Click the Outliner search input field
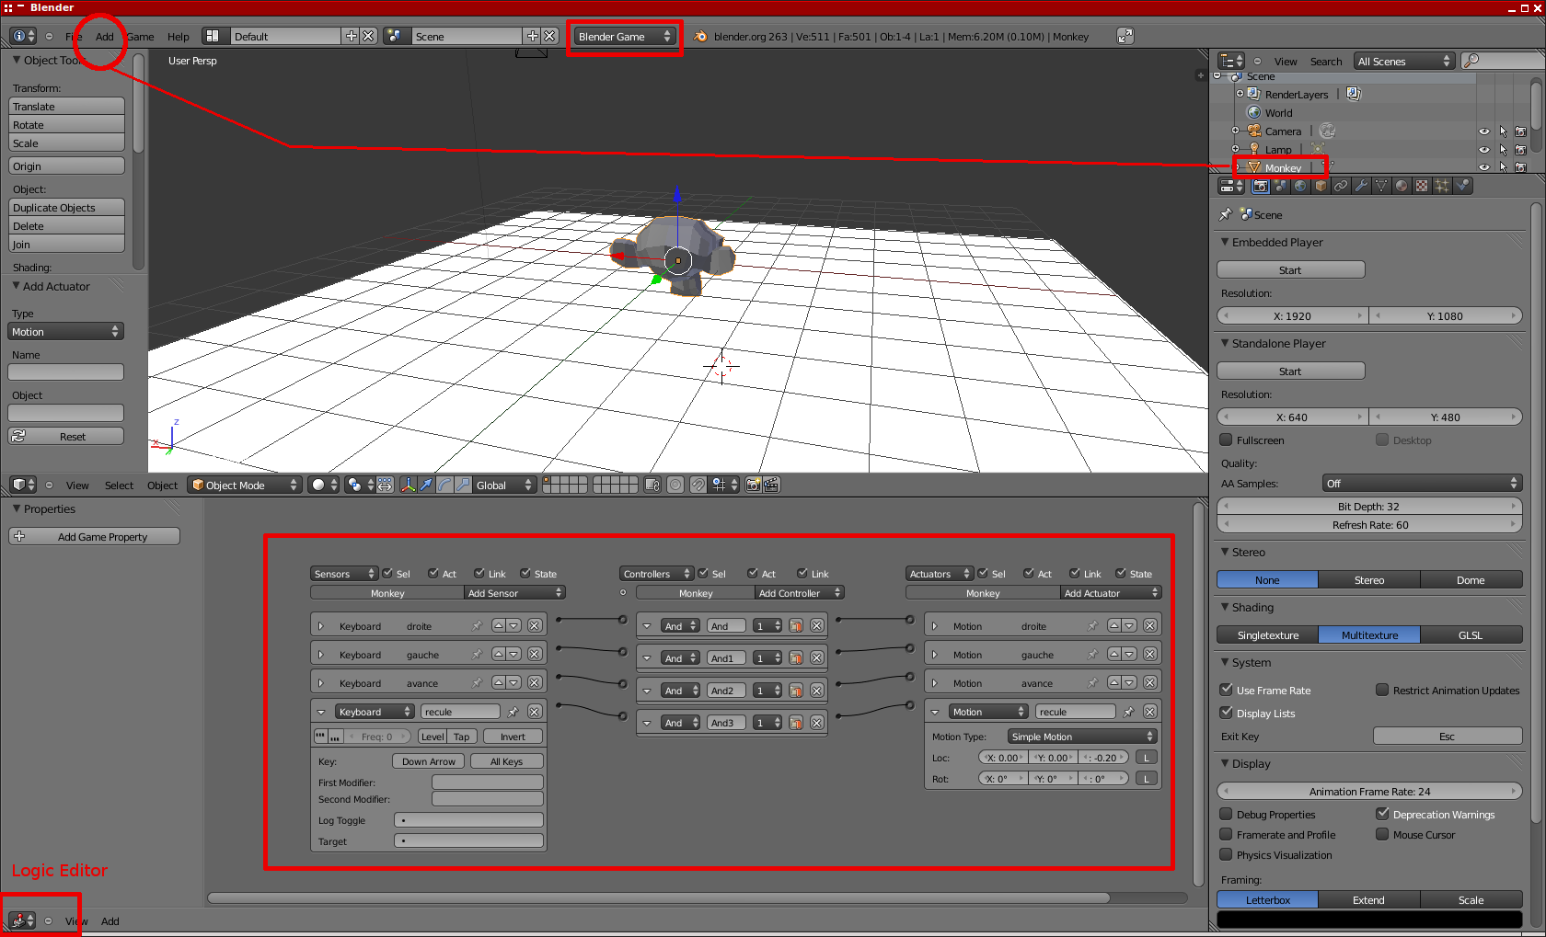 tap(1504, 61)
